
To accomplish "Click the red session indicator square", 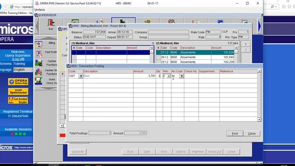I will tap(12, 134).
